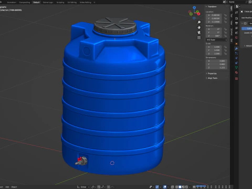This screenshot has width=252, height=189.
Task: Switch to Game Logic workspace tab
Action: tap(48, 2)
